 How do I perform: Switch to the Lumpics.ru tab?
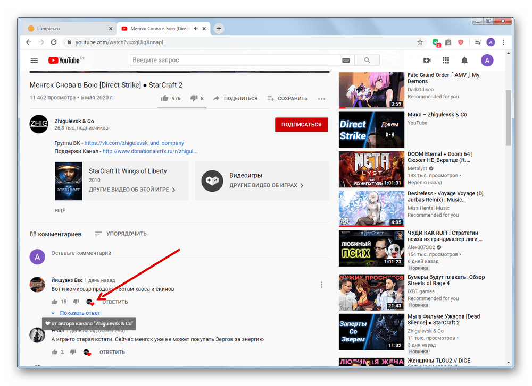[70, 29]
